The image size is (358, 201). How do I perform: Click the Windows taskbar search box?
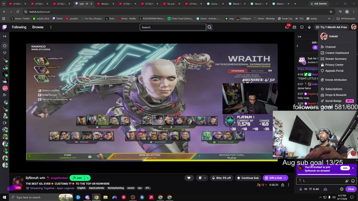[41, 197]
